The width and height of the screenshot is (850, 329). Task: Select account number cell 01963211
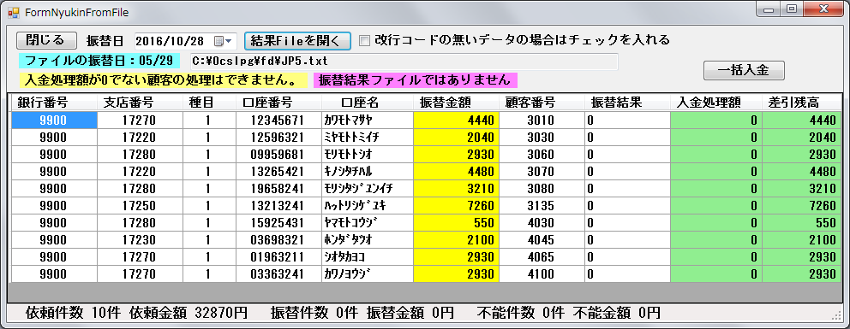278,257
